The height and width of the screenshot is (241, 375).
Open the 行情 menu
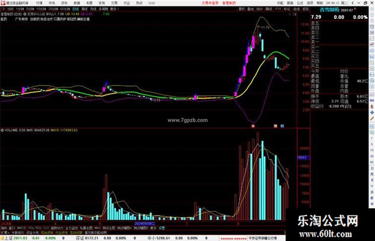point(39,3)
